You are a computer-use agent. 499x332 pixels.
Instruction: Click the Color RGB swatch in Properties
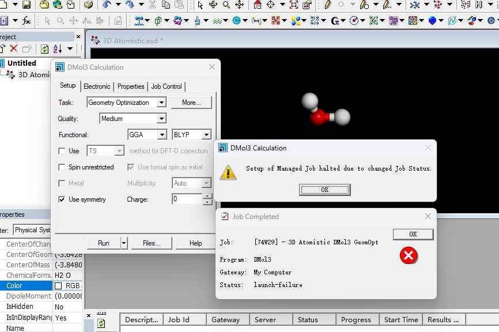click(x=58, y=286)
